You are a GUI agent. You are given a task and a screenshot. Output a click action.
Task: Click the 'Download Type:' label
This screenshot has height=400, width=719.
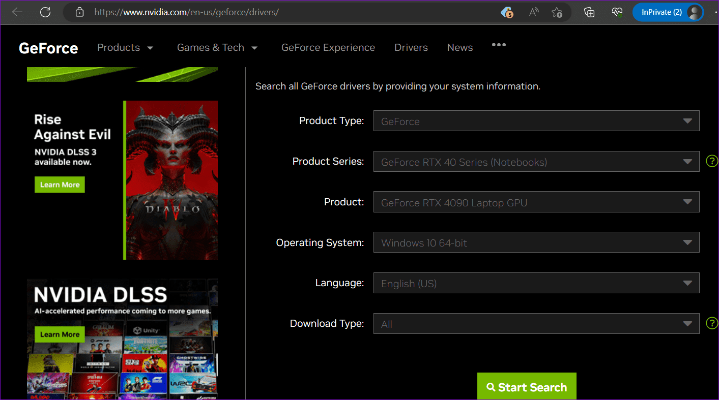point(327,323)
